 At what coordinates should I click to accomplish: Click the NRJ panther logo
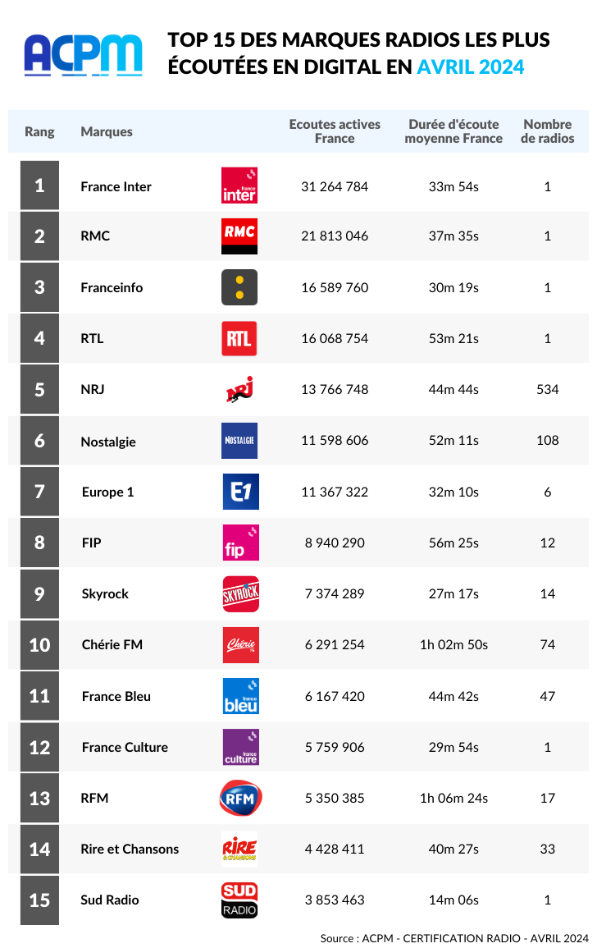pyautogui.click(x=240, y=389)
